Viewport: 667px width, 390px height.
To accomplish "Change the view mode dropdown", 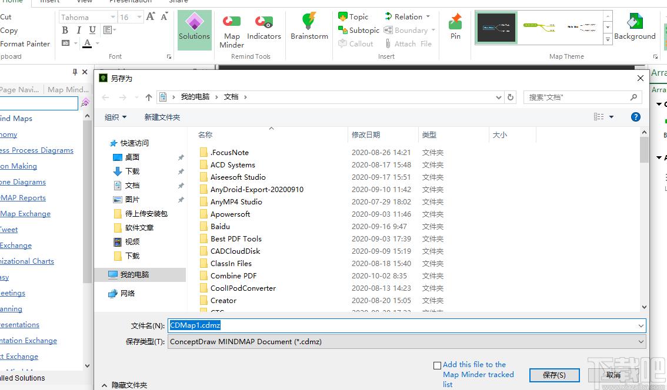I will coord(612,117).
